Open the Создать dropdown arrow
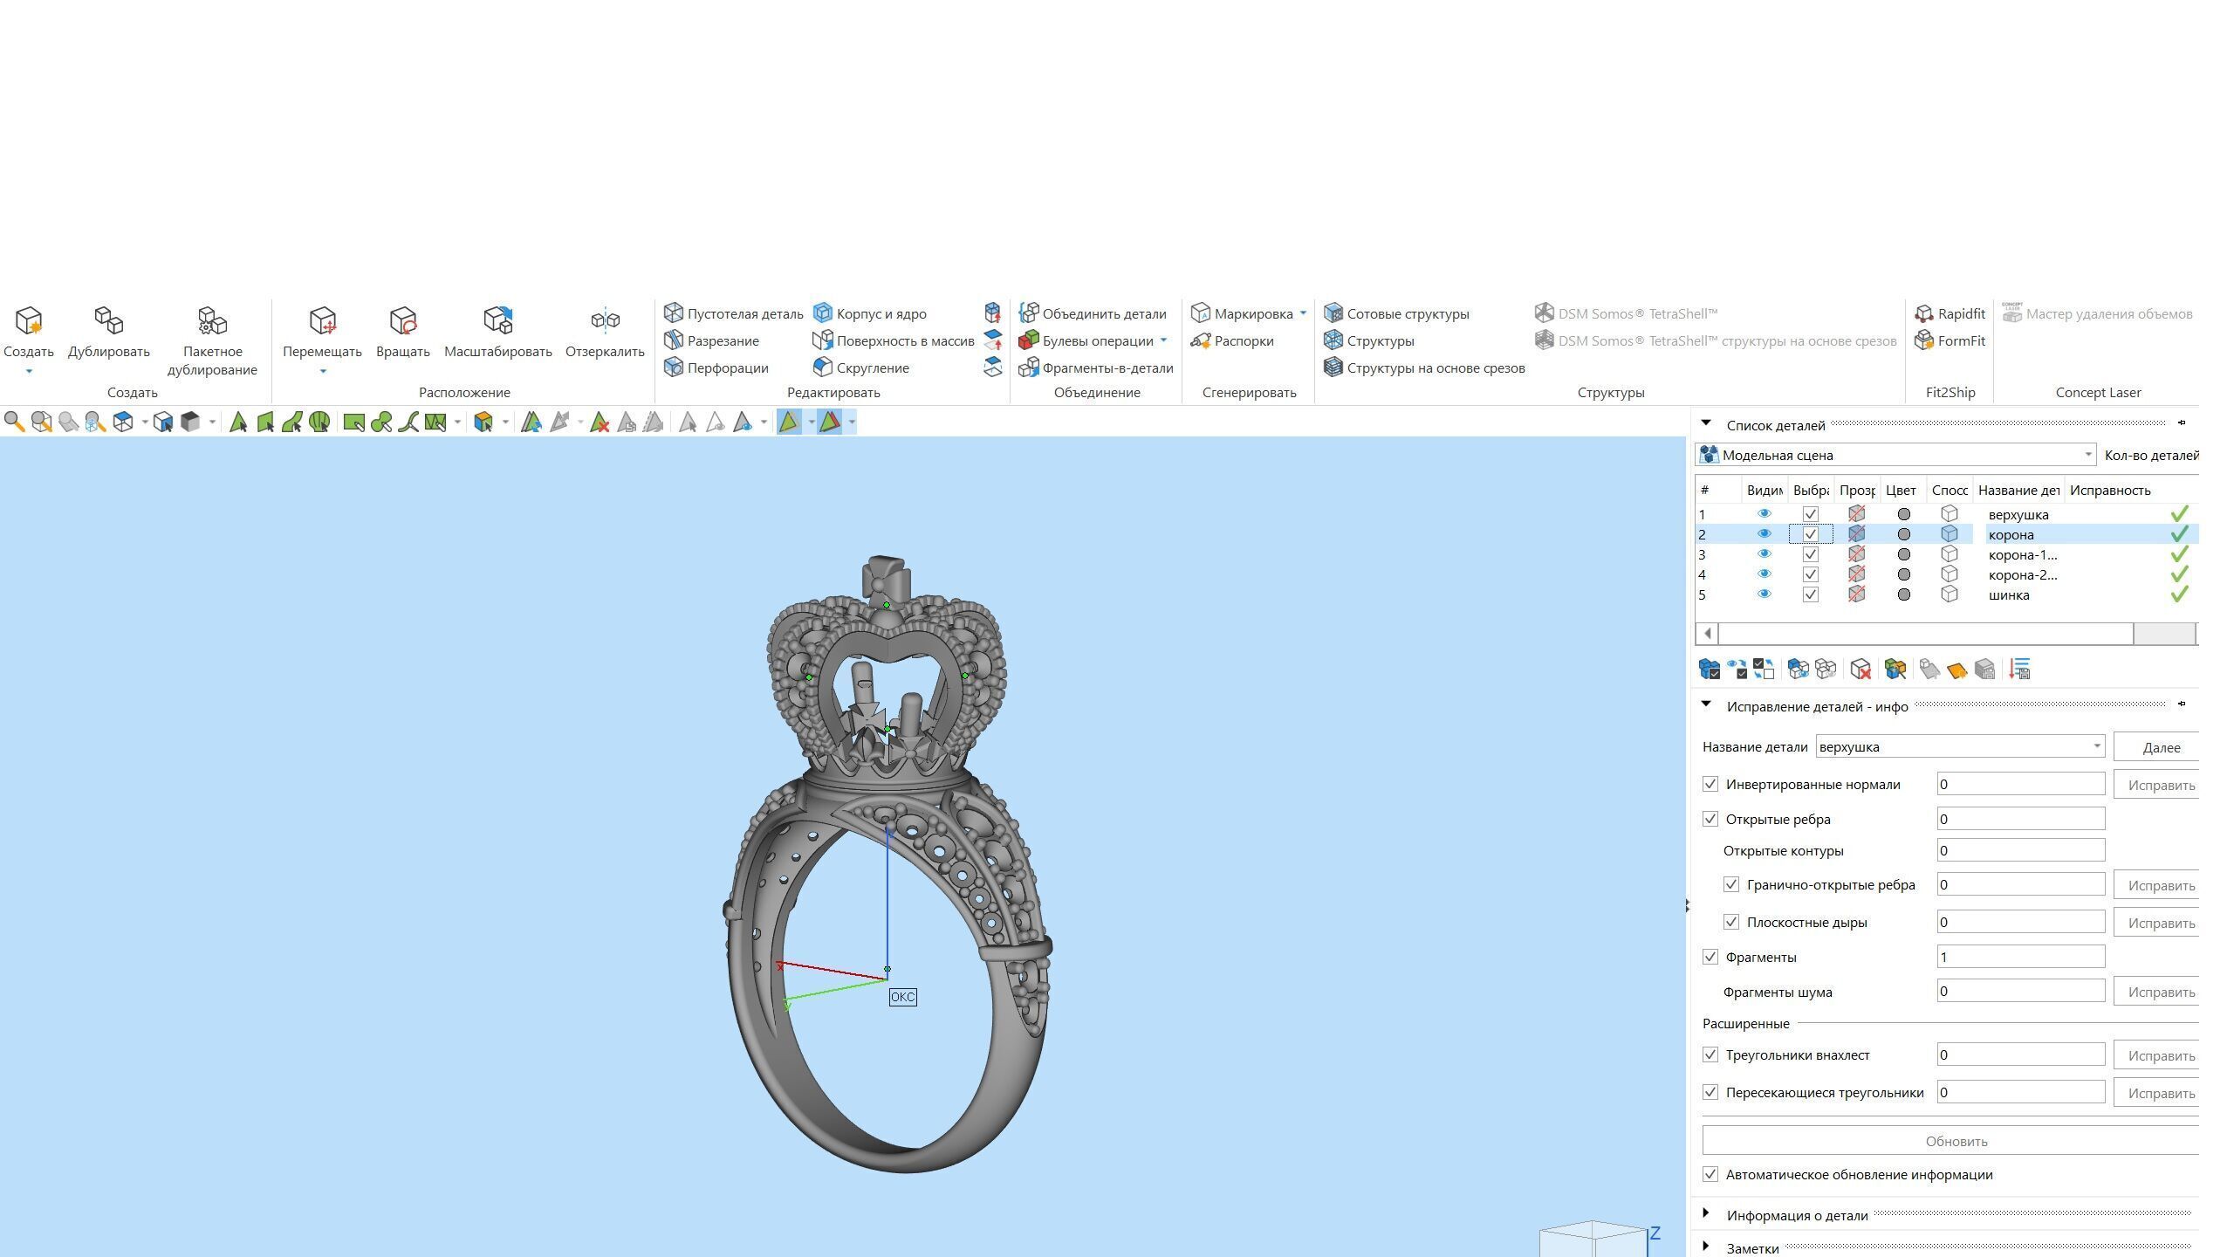The image size is (2234, 1257). pos(29,372)
